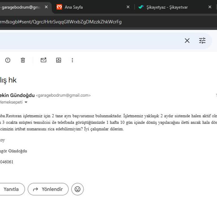The width and height of the screenshot is (217, 217).
Task: Expand the recipient details arrow
Action: click(26, 102)
